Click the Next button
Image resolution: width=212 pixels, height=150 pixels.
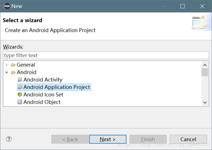[x=108, y=139]
